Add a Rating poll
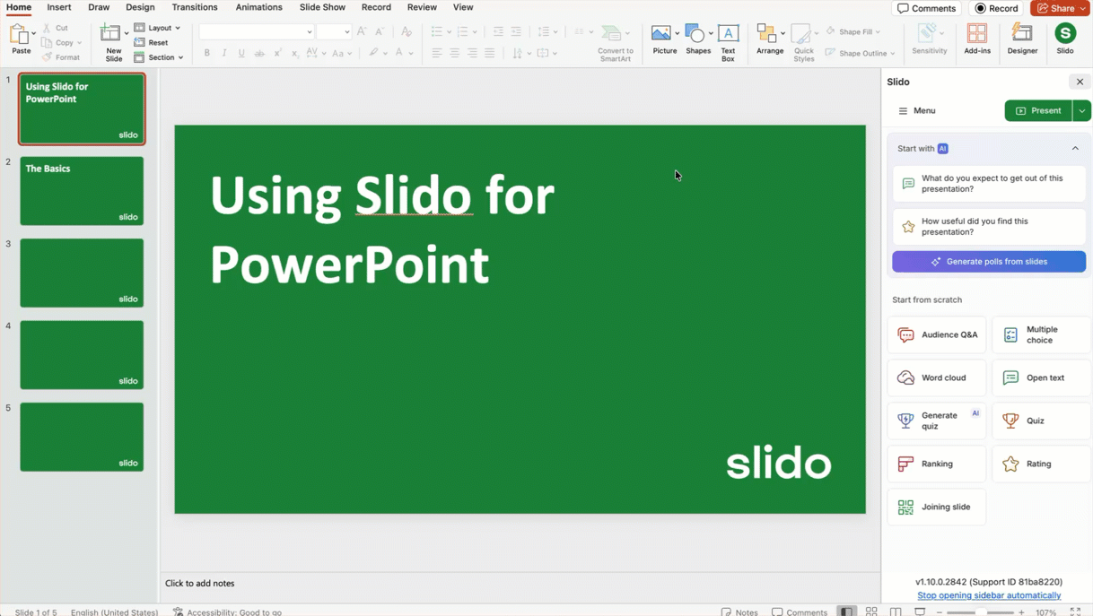The image size is (1093, 616). (1042, 464)
